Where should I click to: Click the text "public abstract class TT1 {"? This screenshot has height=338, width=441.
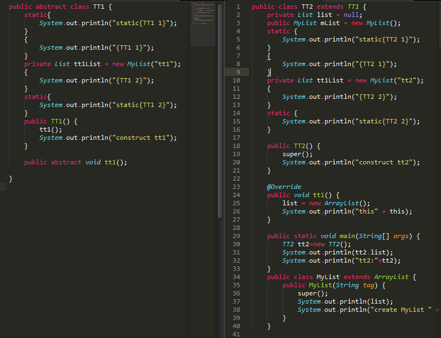[60, 7]
